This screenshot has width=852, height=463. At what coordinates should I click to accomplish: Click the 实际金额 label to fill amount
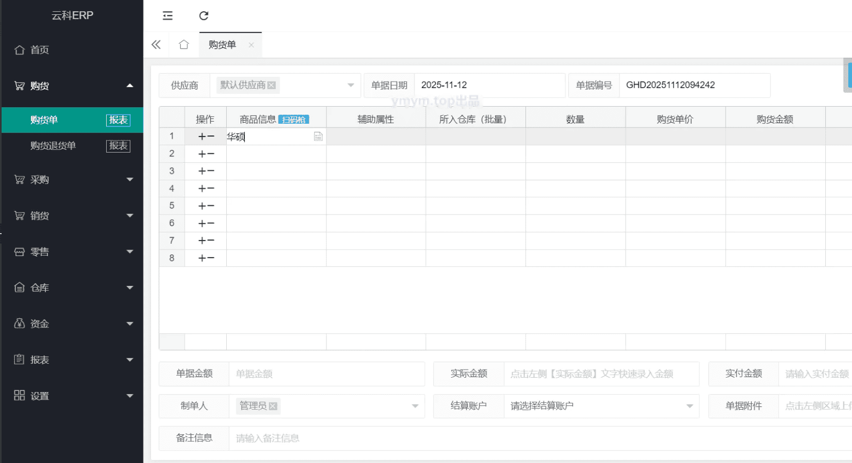click(x=469, y=374)
